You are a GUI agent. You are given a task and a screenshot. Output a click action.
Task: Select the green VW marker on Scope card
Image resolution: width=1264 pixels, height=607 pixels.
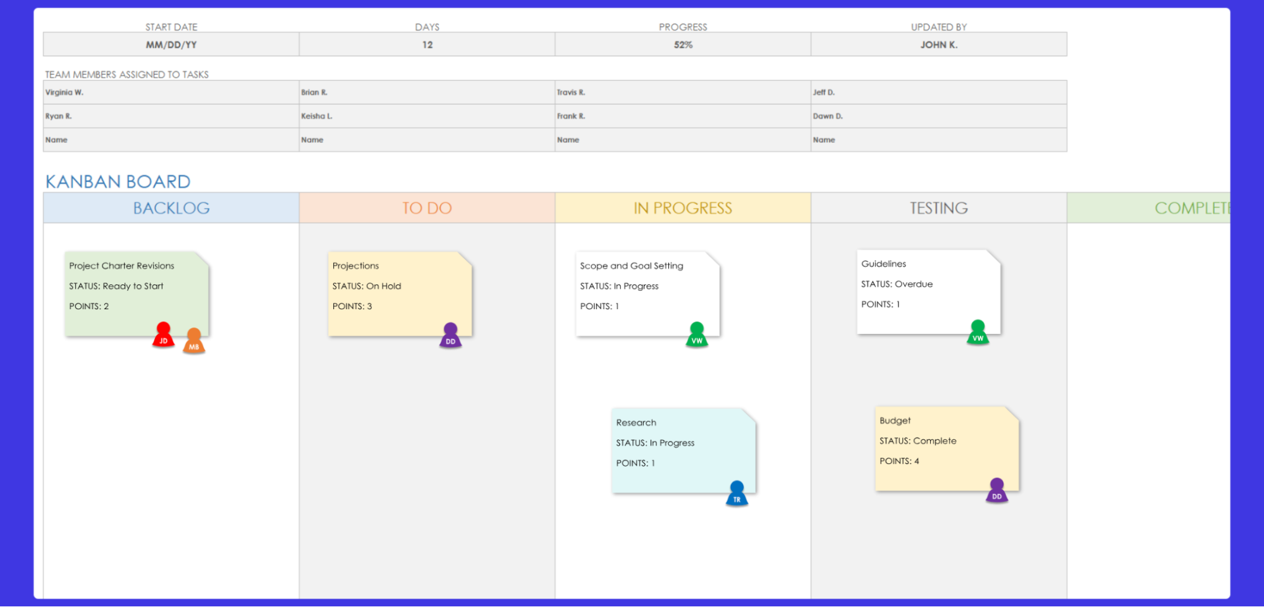click(x=697, y=334)
